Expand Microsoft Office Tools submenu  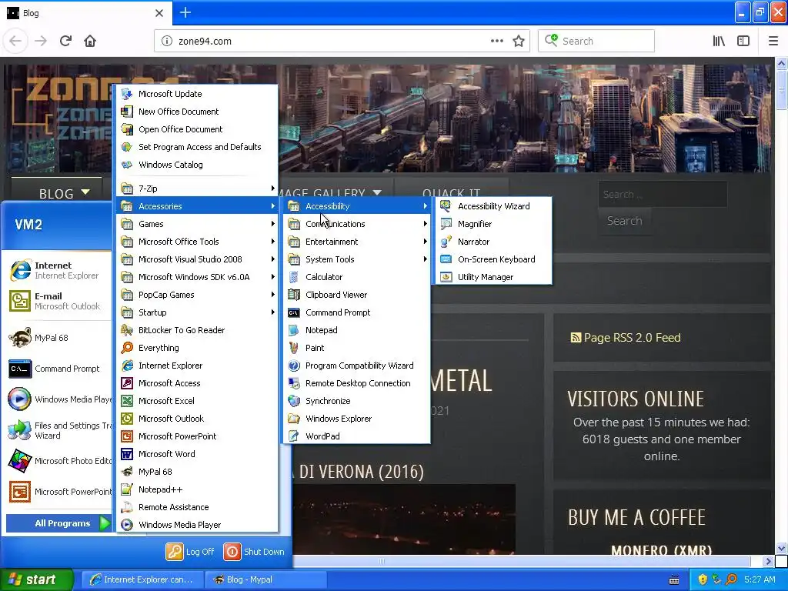197,241
